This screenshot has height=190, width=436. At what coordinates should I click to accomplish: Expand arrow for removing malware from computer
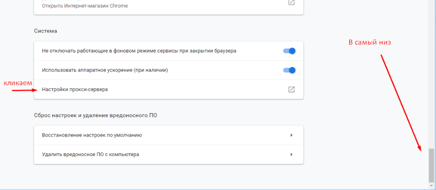point(291,154)
